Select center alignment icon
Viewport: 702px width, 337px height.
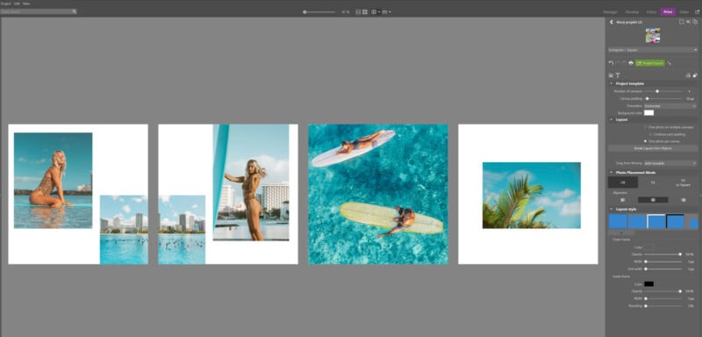pyautogui.click(x=653, y=200)
